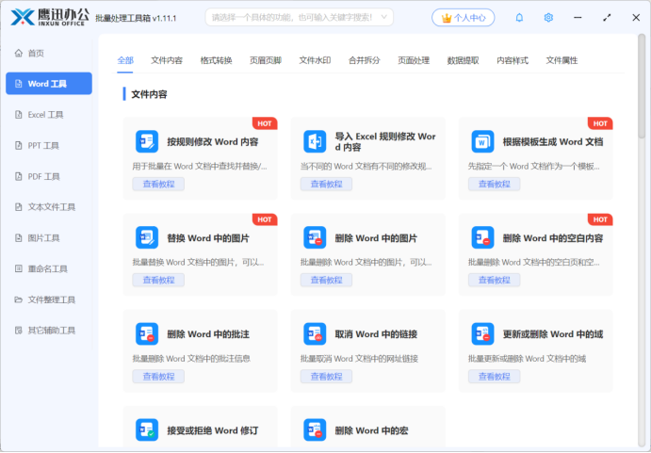Click the notification bell icon
This screenshot has height=453, width=651.
pyautogui.click(x=519, y=18)
